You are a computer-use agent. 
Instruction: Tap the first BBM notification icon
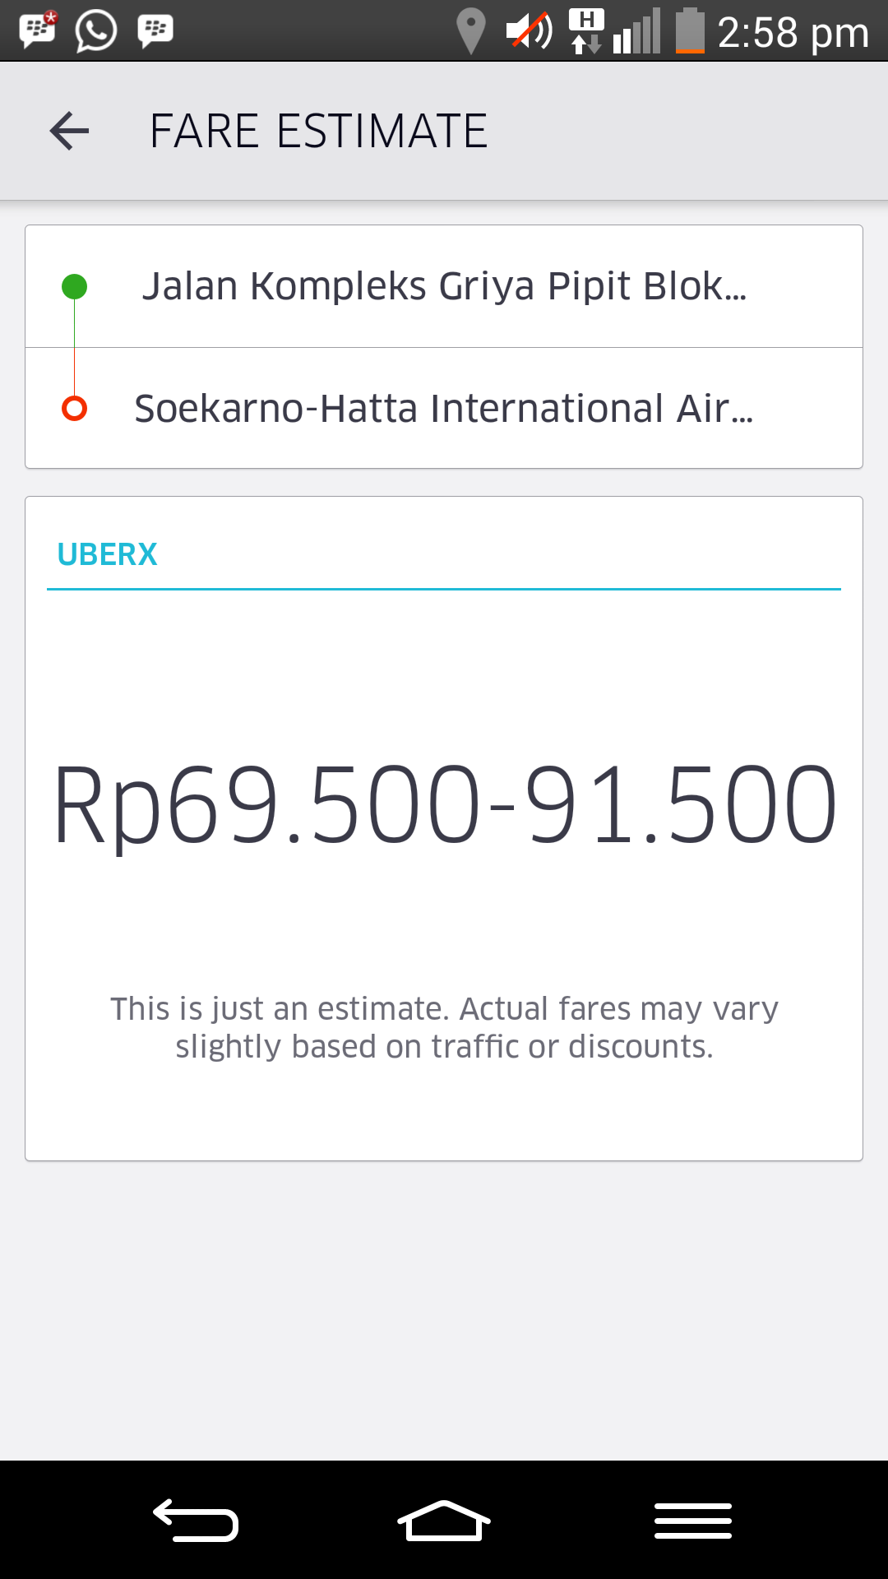point(37,30)
